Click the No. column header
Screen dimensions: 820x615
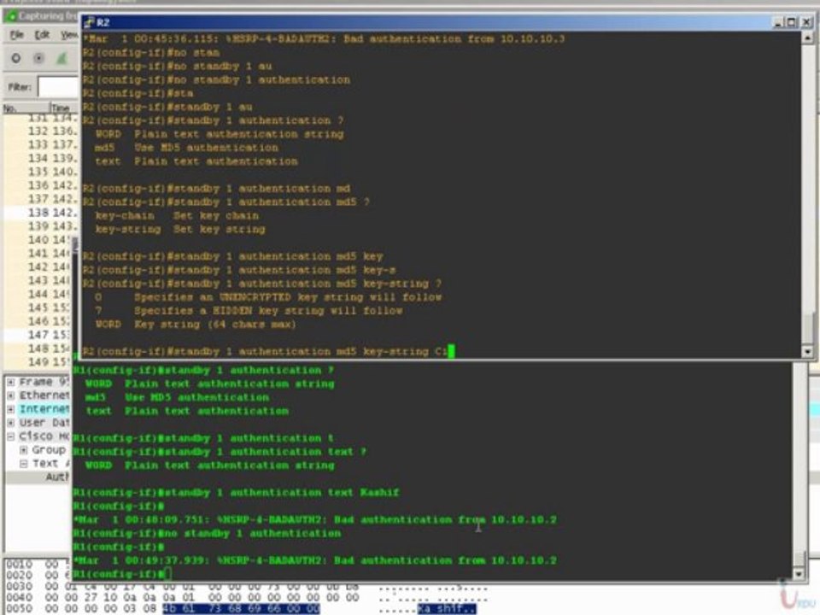point(26,108)
